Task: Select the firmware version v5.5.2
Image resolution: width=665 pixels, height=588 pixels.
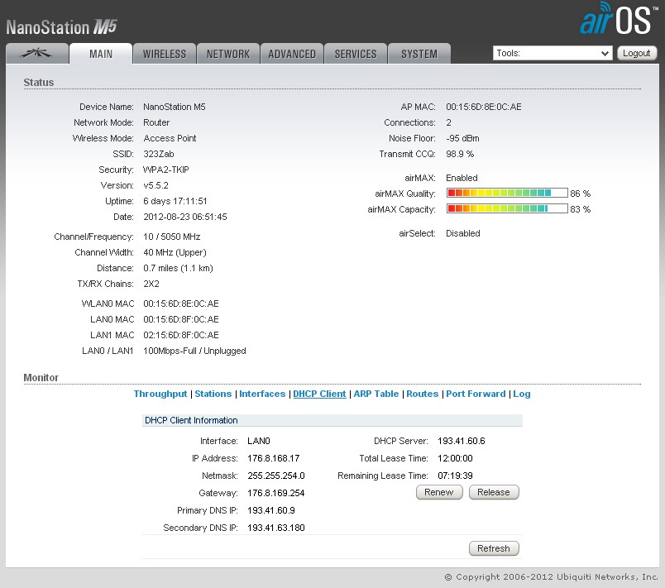Action: [x=155, y=185]
